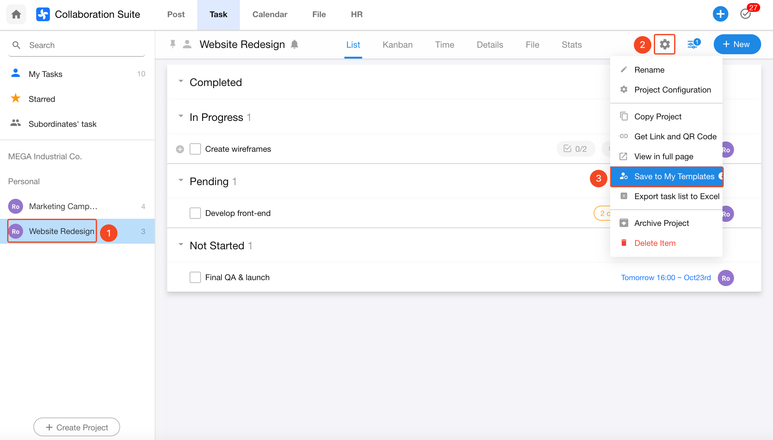This screenshot has height=440, width=773.
Task: Open the project settings gear icon
Action: pyautogui.click(x=664, y=44)
